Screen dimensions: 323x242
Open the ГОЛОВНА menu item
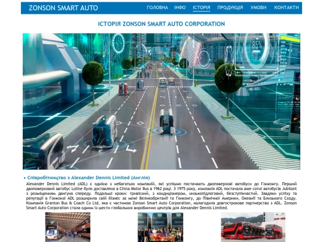point(157,8)
